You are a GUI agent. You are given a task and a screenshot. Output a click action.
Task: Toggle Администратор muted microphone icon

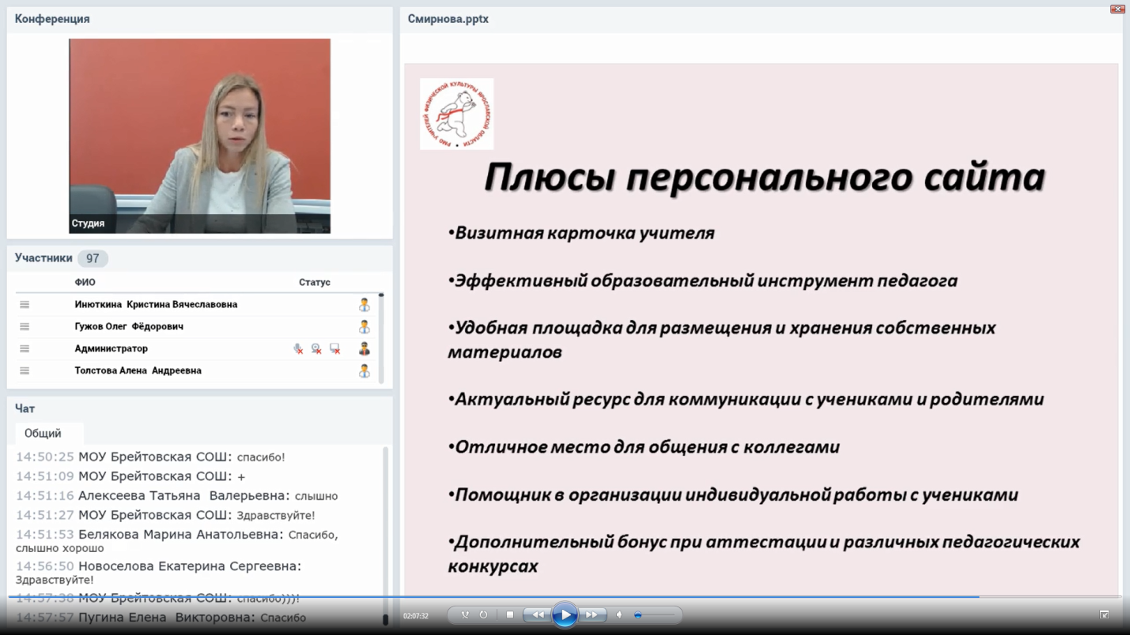(298, 348)
